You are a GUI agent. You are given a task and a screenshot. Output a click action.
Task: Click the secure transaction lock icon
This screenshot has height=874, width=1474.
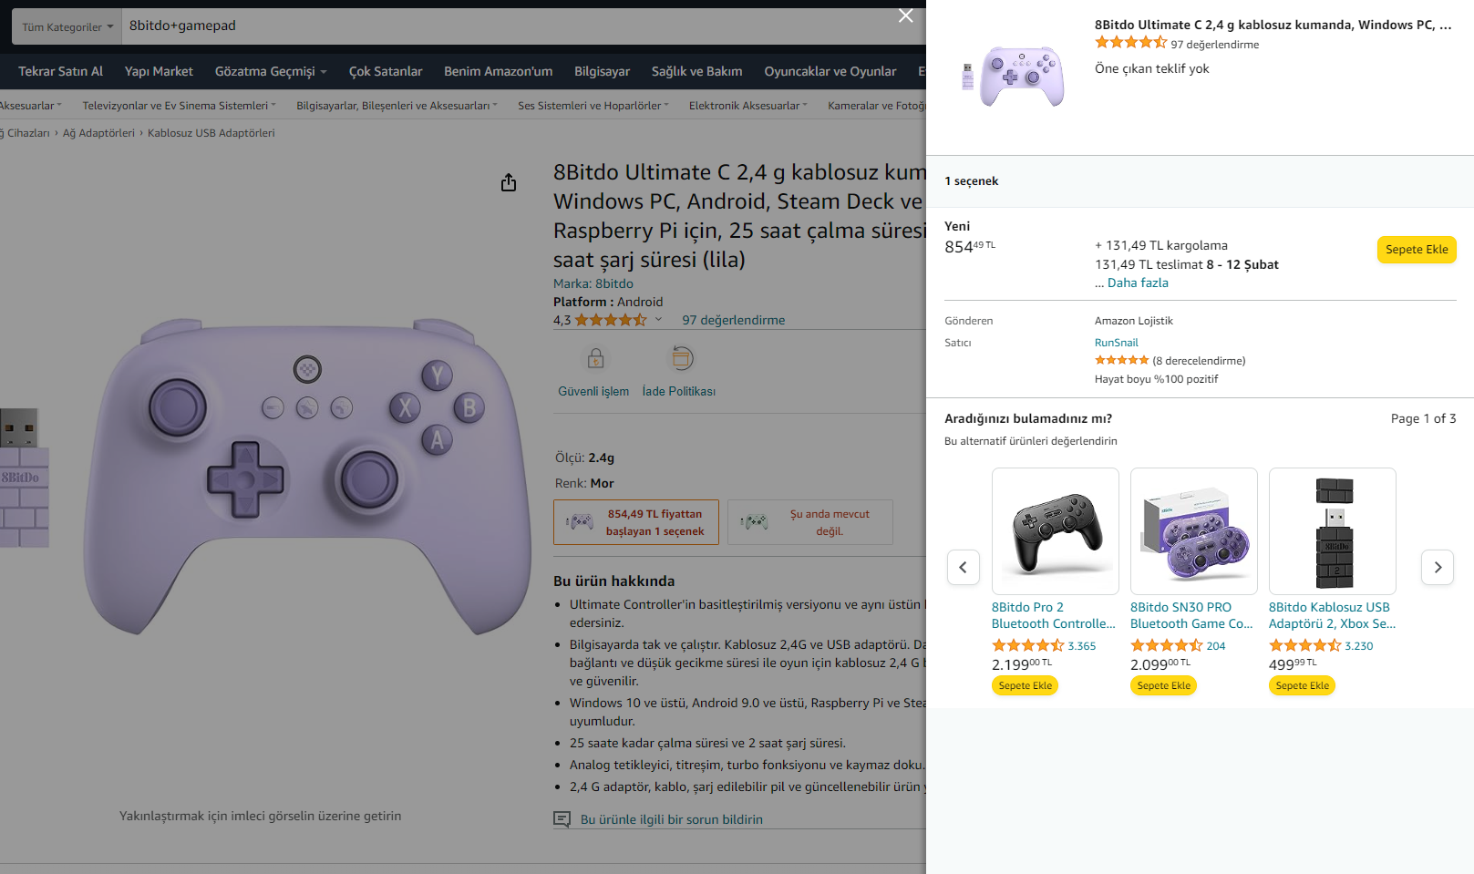(x=595, y=358)
